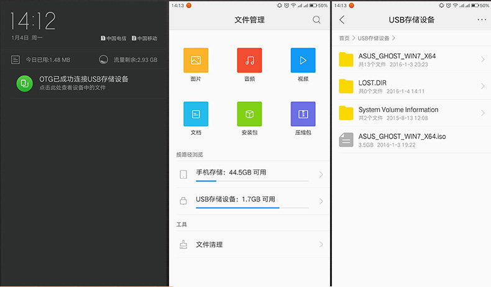Image resolution: width=491 pixels, height=287 pixels.
Task: Expand System Volume Information folder chevron
Action: 483,113
